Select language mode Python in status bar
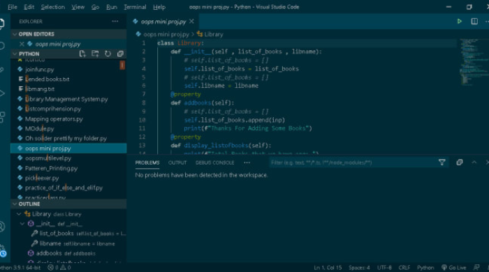The image size is (489, 272). 425,267
